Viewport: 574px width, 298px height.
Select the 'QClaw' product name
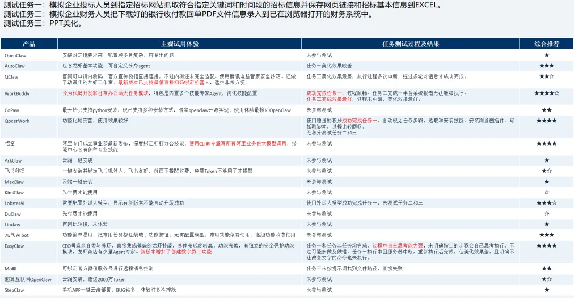(x=11, y=77)
